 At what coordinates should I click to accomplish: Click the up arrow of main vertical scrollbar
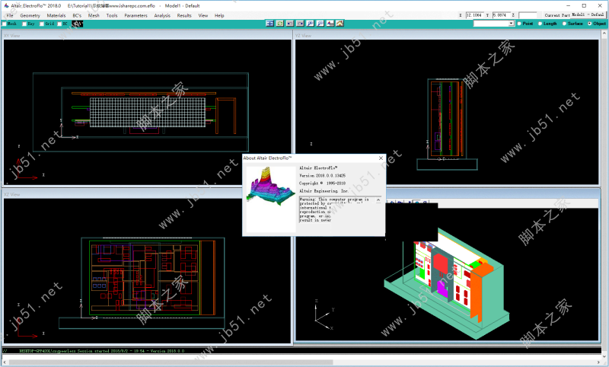604,34
